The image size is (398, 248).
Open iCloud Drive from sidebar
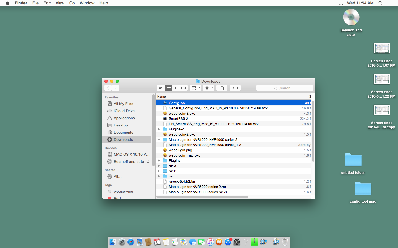(124, 111)
